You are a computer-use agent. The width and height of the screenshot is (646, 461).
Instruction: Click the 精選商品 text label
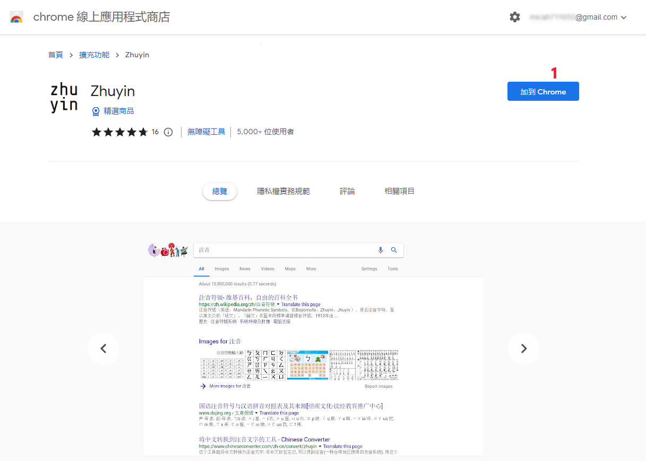click(119, 111)
